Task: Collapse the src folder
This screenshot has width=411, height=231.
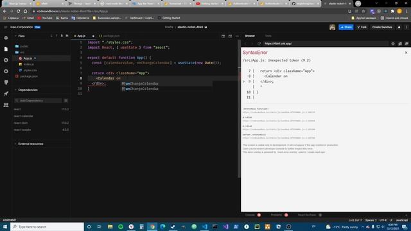Action: 22,53
